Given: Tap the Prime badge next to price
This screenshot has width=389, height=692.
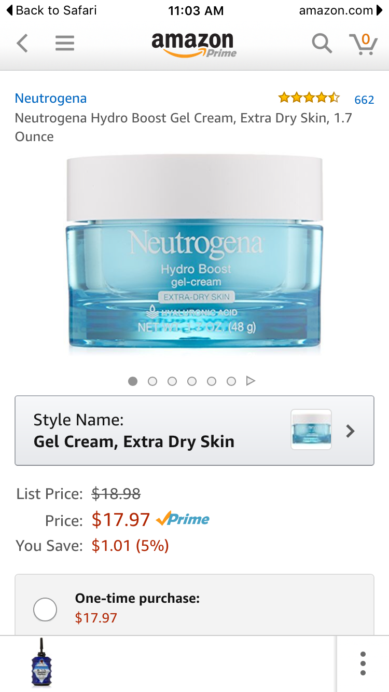Looking at the screenshot, I should pyautogui.click(x=183, y=519).
